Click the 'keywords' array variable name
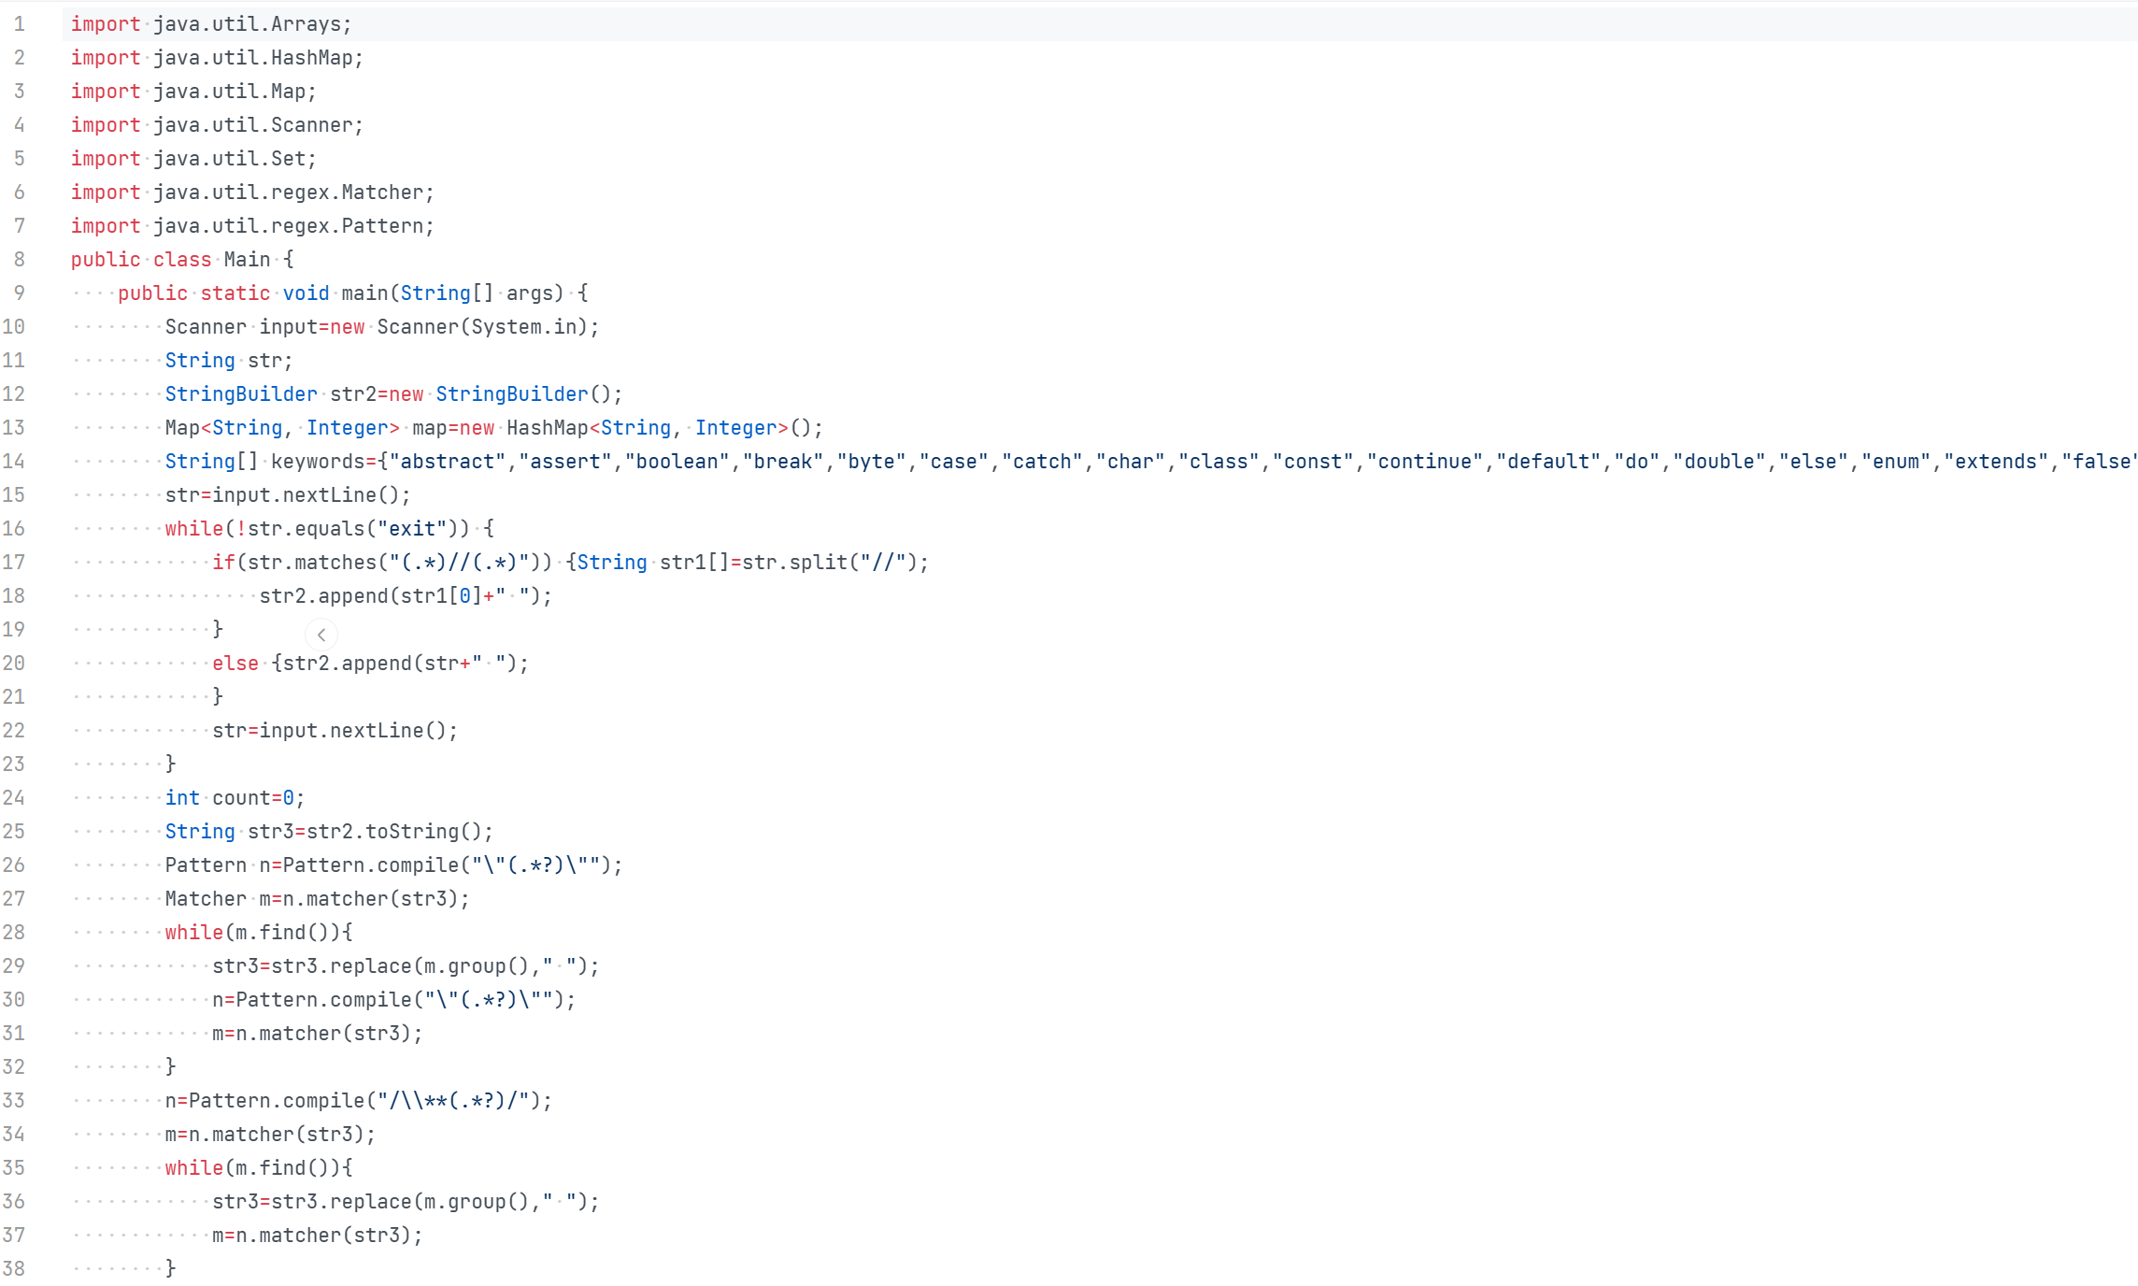This screenshot has width=2138, height=1286. pyautogui.click(x=318, y=462)
